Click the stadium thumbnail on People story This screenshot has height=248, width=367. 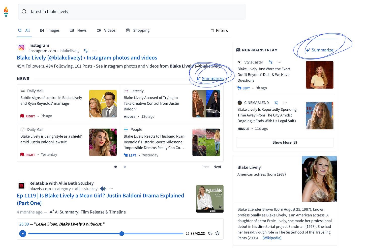click(206, 142)
